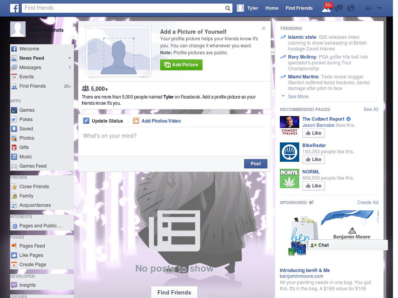The height and width of the screenshot is (298, 398).
Task: Close the Add a Picture prompt
Action: tap(264, 28)
